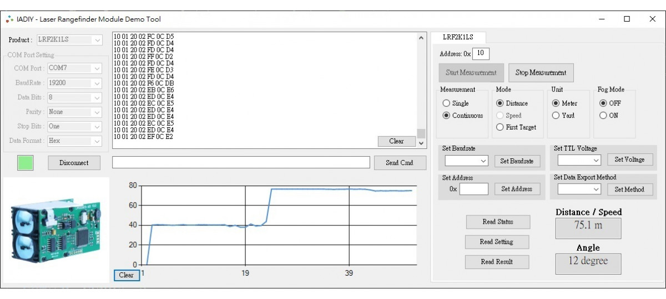Select the Single measurement radio button

[446, 104]
